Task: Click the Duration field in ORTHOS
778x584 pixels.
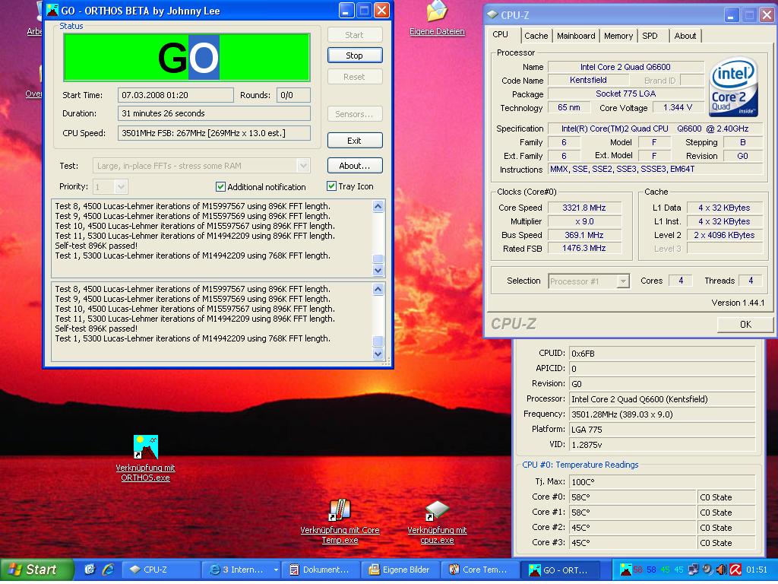Action: [214, 113]
